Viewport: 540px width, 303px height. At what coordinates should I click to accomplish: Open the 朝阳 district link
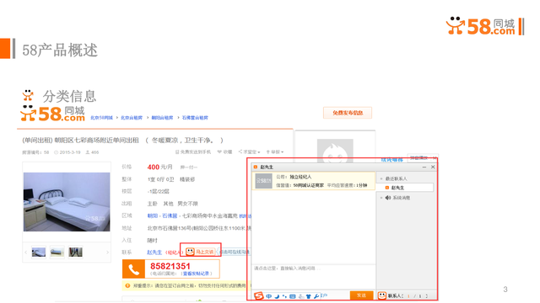pos(153,215)
